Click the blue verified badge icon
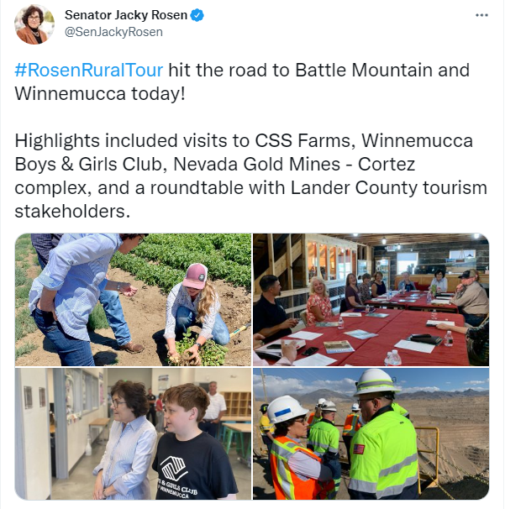The width and height of the screenshot is (505, 509). (x=197, y=15)
